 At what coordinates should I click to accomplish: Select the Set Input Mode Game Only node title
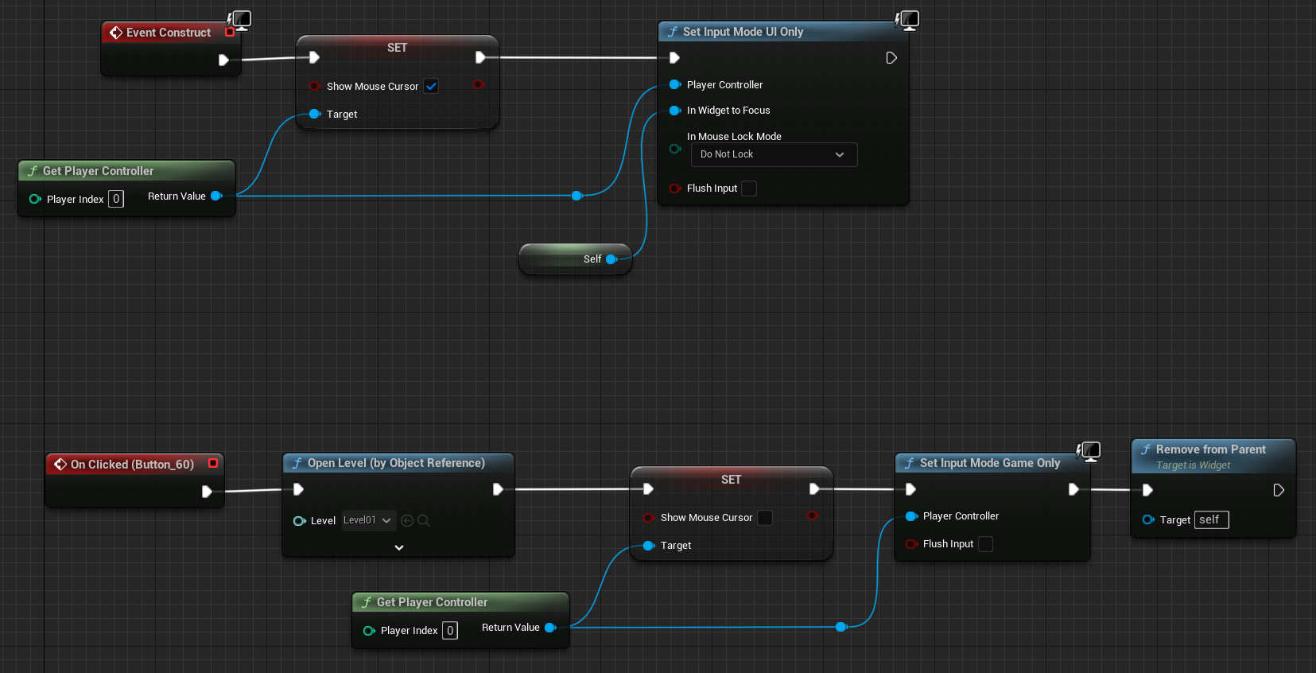(x=990, y=463)
